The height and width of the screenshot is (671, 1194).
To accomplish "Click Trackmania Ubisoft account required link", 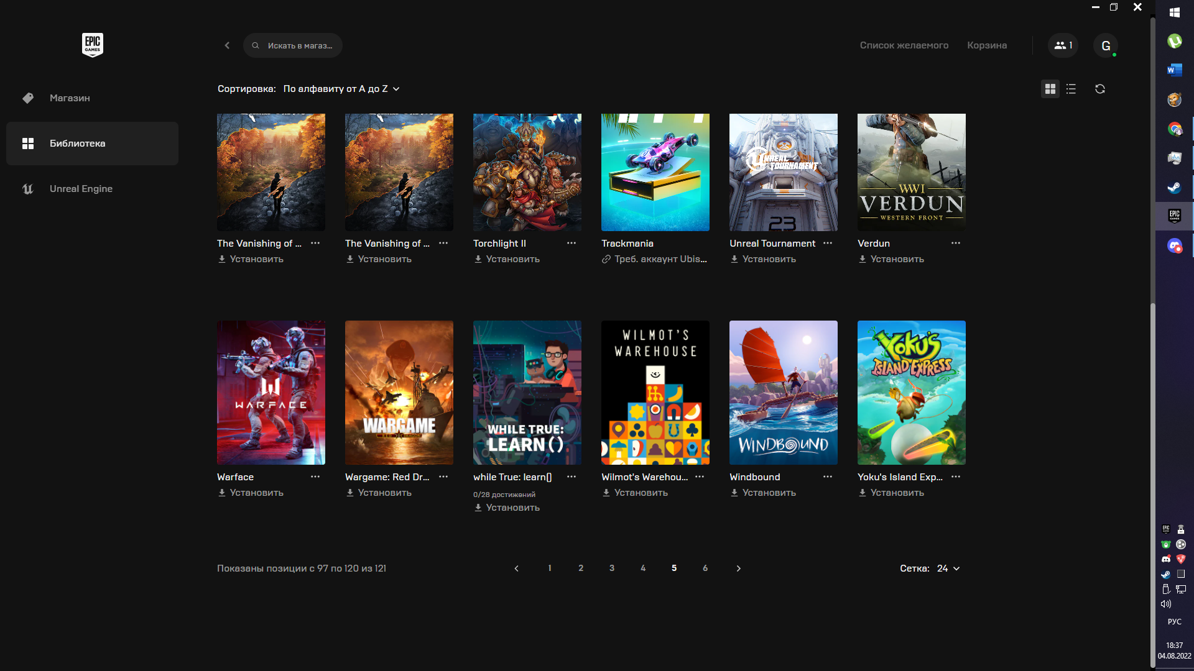I will (654, 259).
